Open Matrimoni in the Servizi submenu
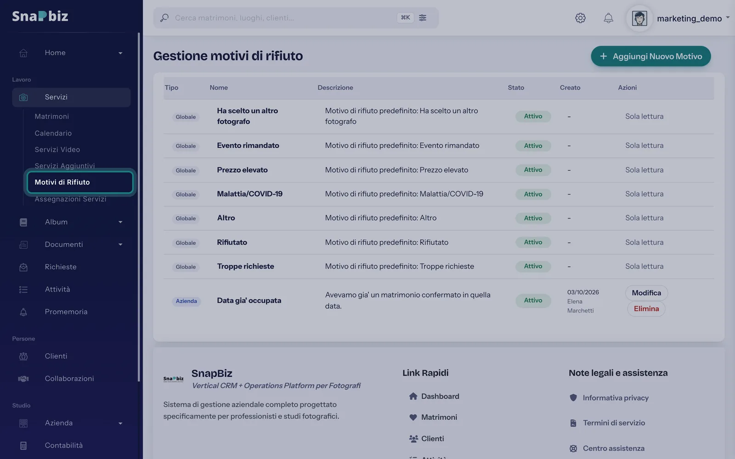 click(x=52, y=117)
